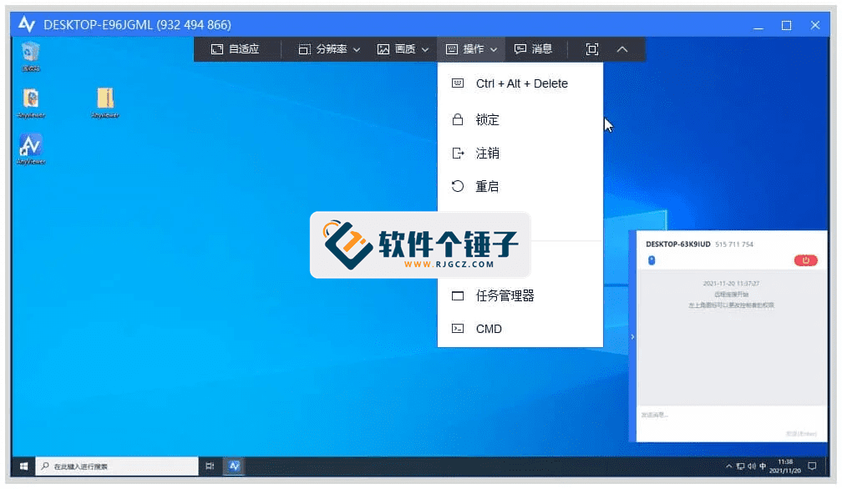
Task: Open the AnyViewer desktop shortcut icon
Action: [31, 146]
